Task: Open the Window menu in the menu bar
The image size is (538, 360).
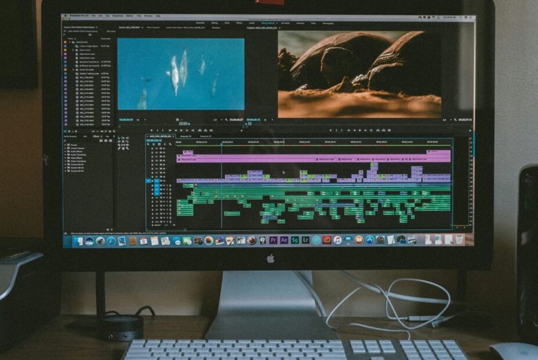Action: coord(148,16)
